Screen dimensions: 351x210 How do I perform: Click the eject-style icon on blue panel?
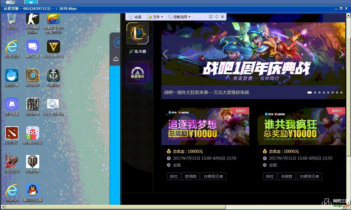116,59
